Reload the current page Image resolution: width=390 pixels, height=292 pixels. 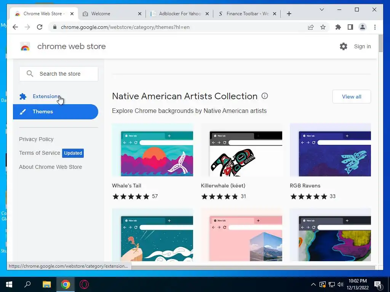(40, 27)
